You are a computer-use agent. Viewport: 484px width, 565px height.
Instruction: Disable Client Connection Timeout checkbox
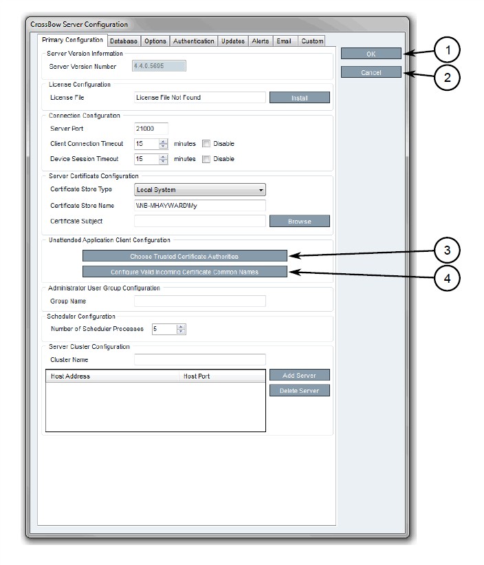click(x=206, y=144)
